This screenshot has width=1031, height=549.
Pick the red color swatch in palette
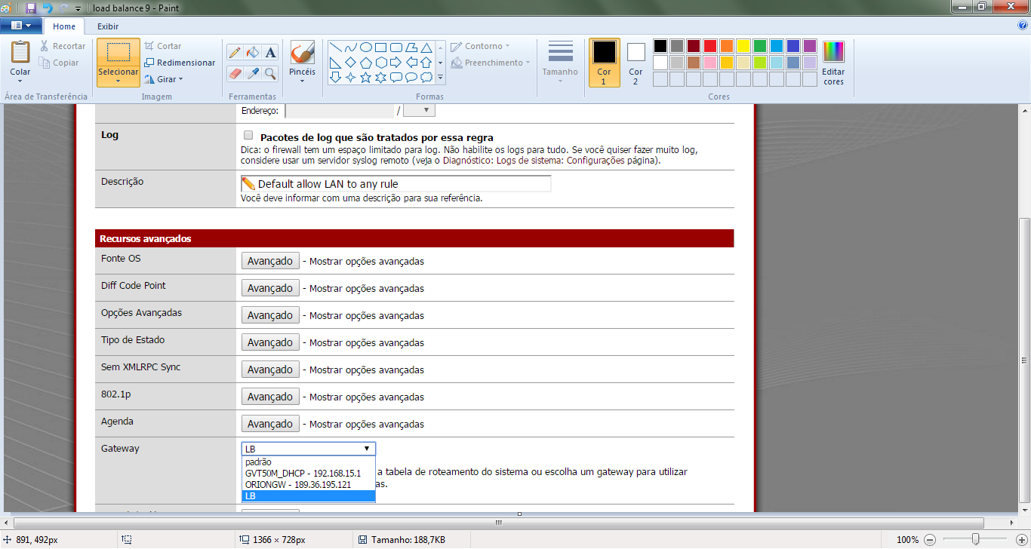click(x=710, y=46)
